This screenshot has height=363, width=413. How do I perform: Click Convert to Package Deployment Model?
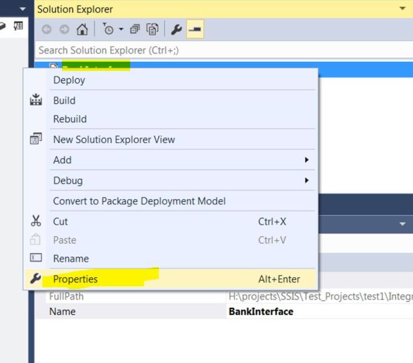tap(139, 201)
